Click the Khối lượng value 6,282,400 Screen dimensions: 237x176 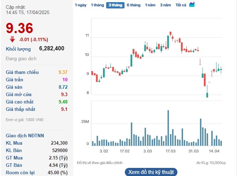coord(51,49)
